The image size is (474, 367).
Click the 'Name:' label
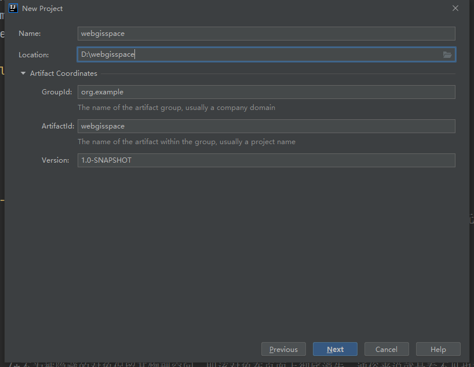[30, 34]
